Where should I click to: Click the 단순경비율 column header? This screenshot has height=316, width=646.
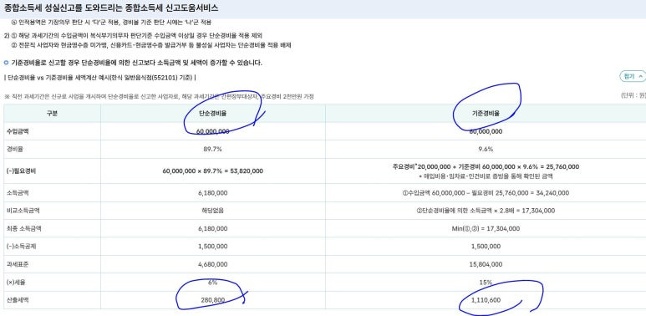(x=212, y=114)
